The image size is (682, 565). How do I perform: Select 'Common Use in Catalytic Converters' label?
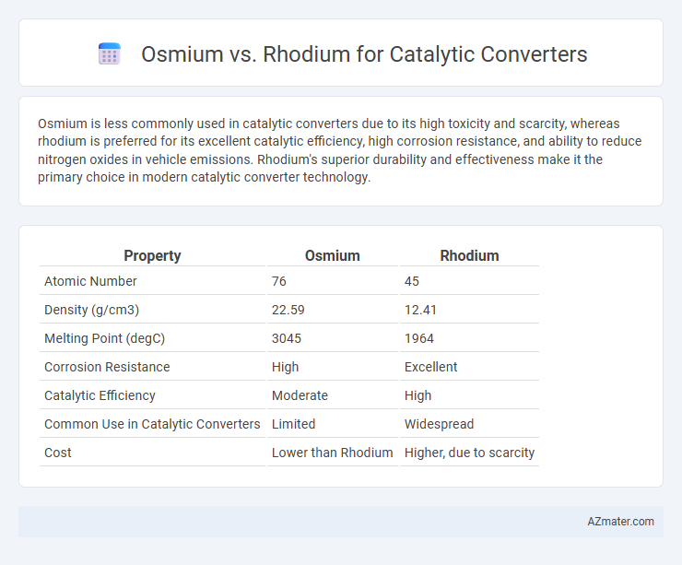[152, 424]
